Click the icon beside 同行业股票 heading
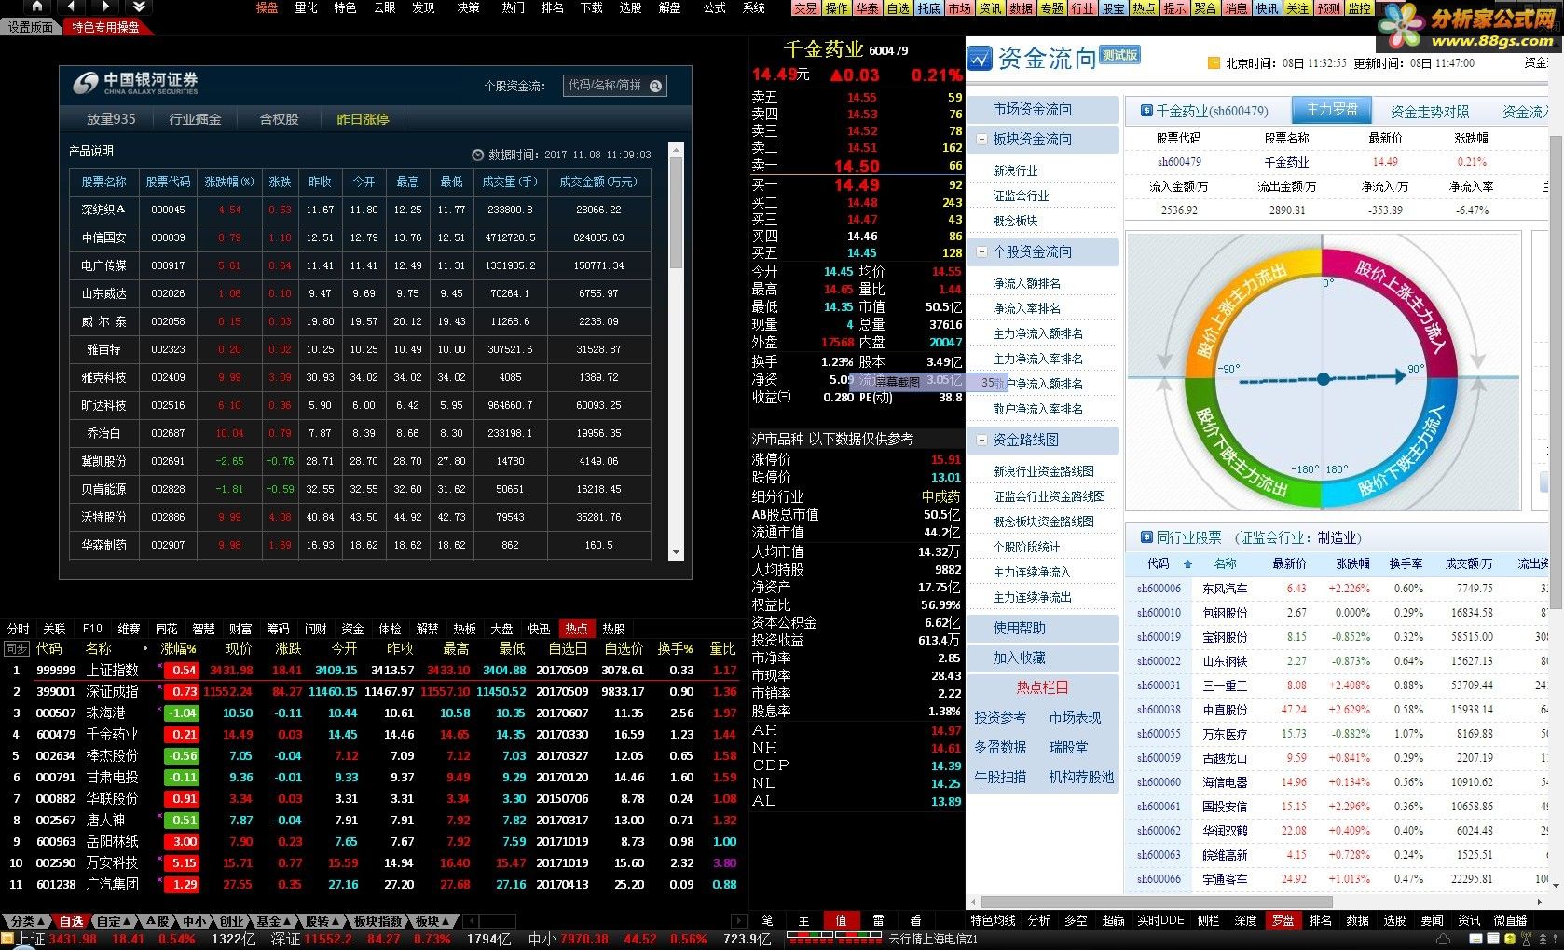This screenshot has height=950, width=1564. click(x=1146, y=537)
